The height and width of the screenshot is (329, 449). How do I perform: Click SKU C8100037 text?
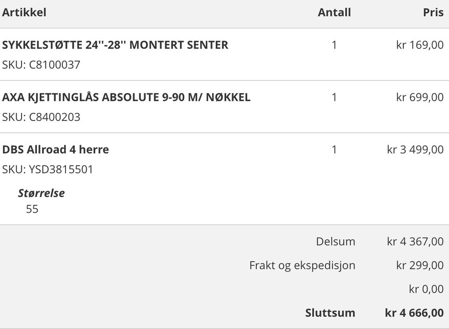pos(41,64)
